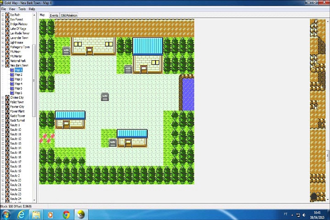Expand the Radio Tower node
Image resolution: width=330 pixels, height=220 pixels.
[3, 116]
